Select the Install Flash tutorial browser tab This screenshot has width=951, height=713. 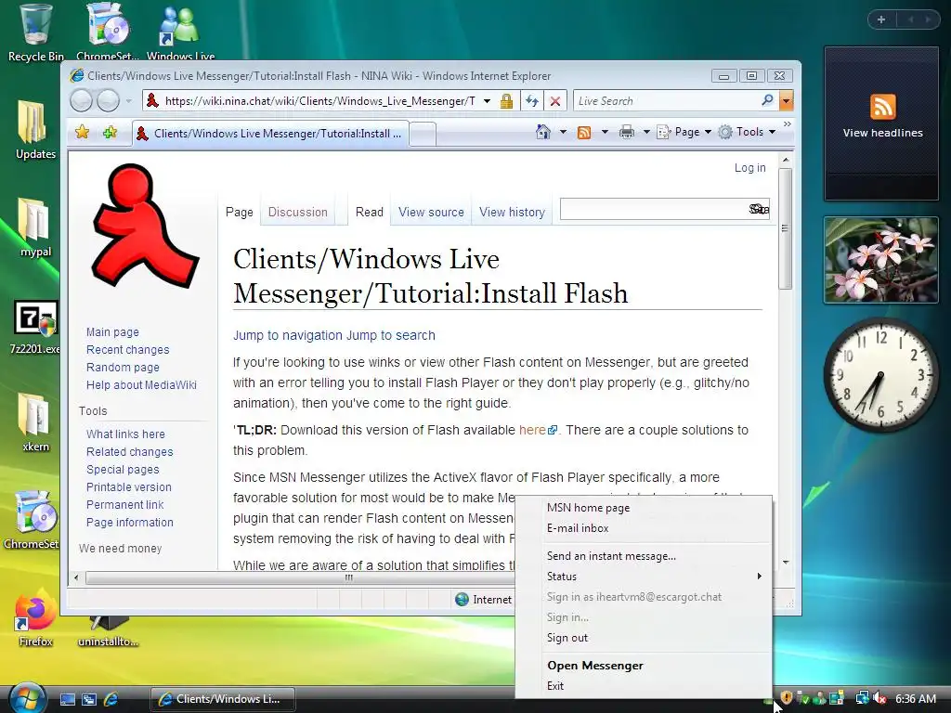coord(270,134)
